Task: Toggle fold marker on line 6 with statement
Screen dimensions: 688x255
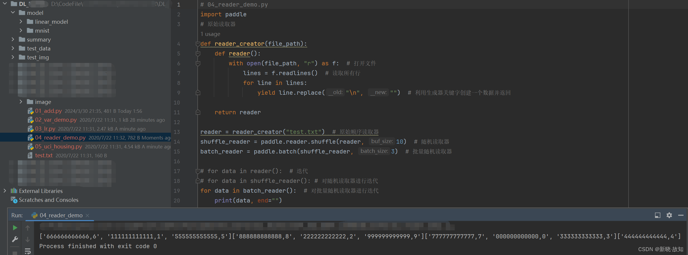Action: point(198,64)
